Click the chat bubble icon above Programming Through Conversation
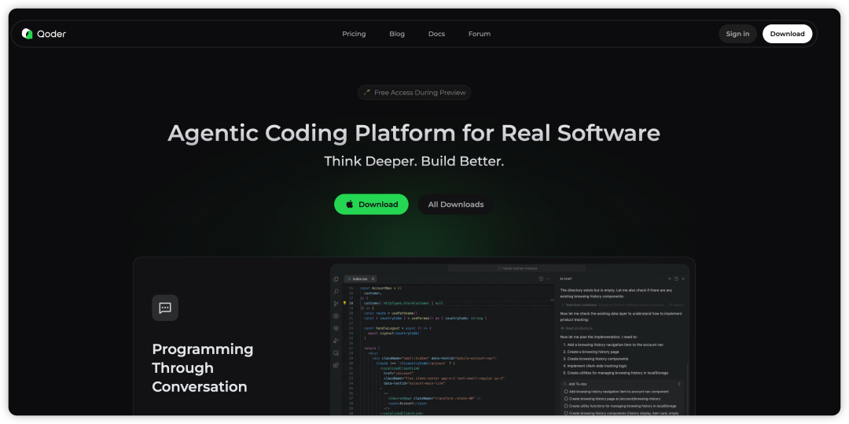The height and width of the screenshot is (424, 849). click(165, 308)
